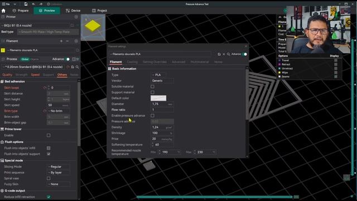The image size is (357, 201).
Task: Click the Default color swatch
Action: pyautogui.click(x=158, y=98)
